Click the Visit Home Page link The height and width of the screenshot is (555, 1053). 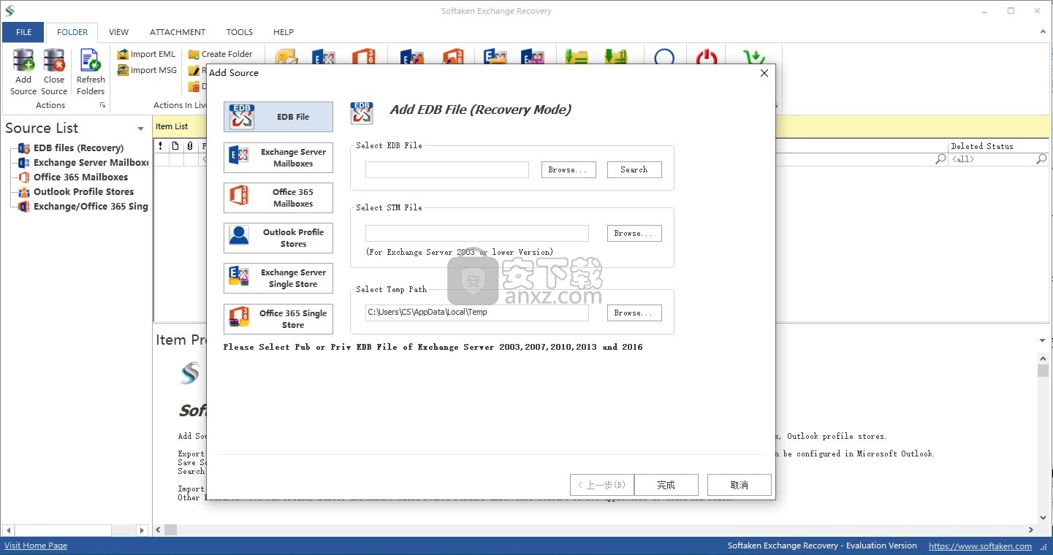36,546
